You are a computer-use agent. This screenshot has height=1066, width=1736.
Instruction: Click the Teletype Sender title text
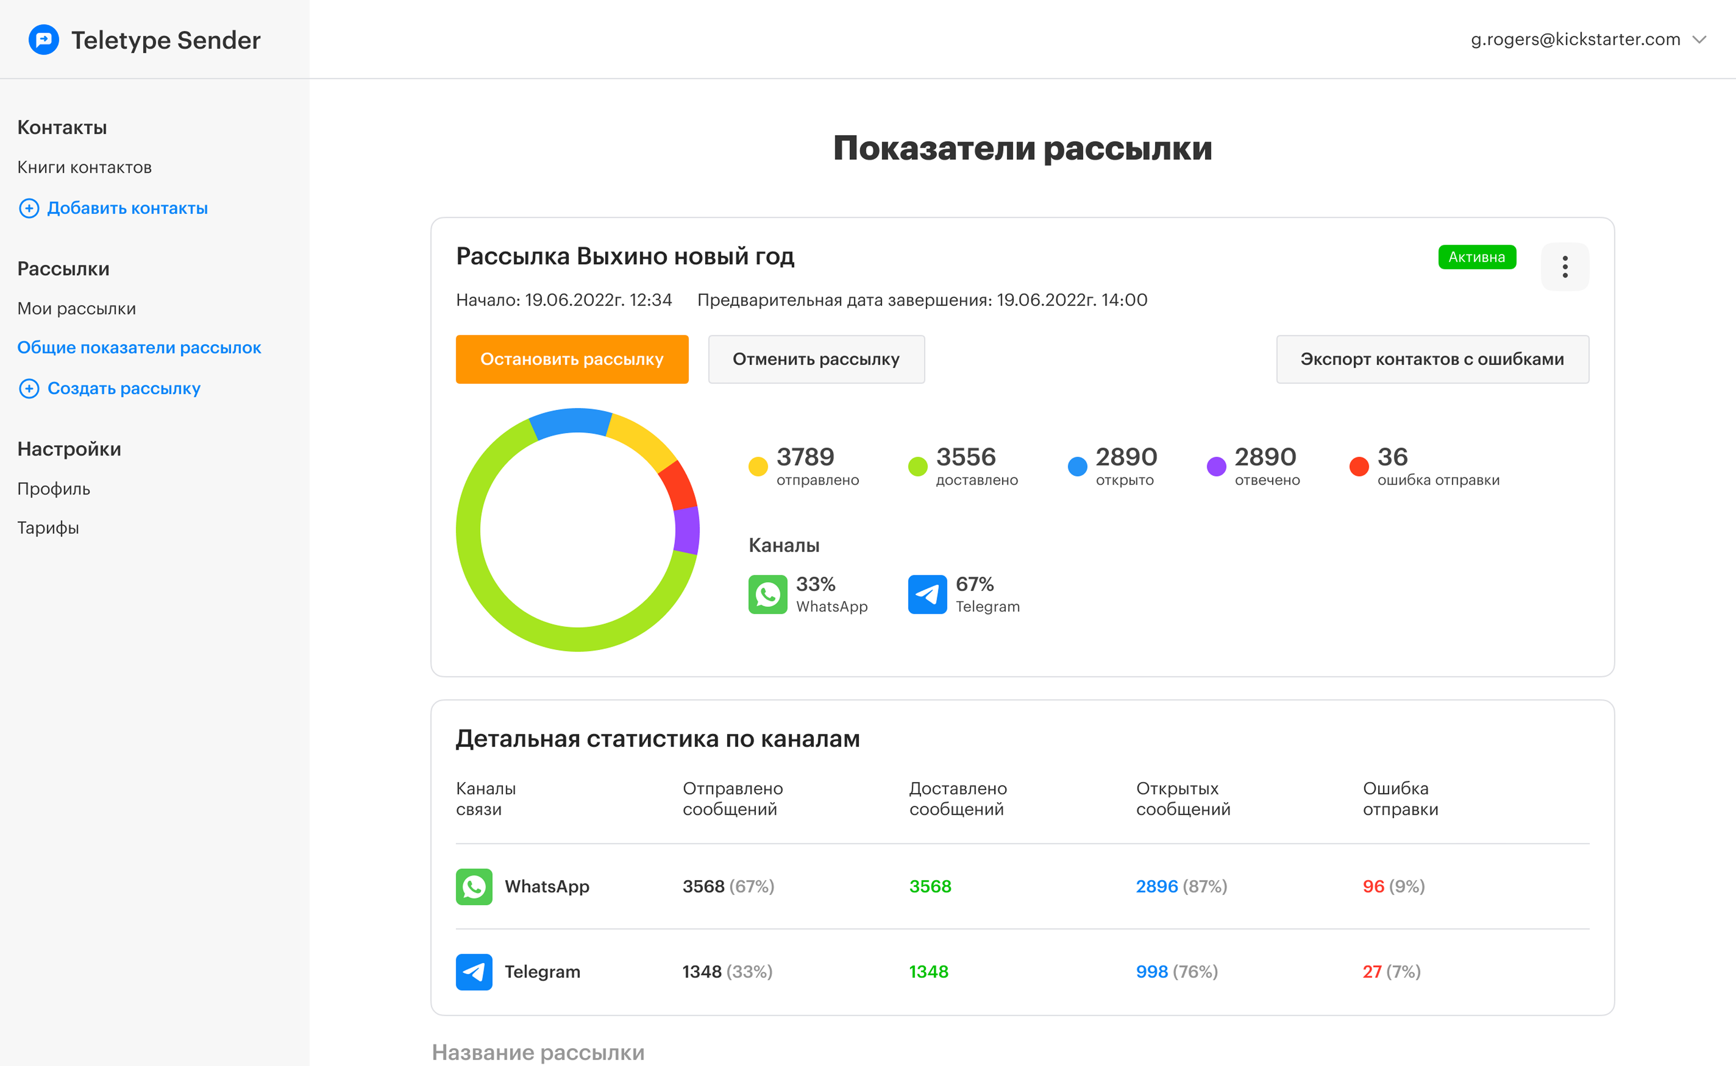point(166,40)
